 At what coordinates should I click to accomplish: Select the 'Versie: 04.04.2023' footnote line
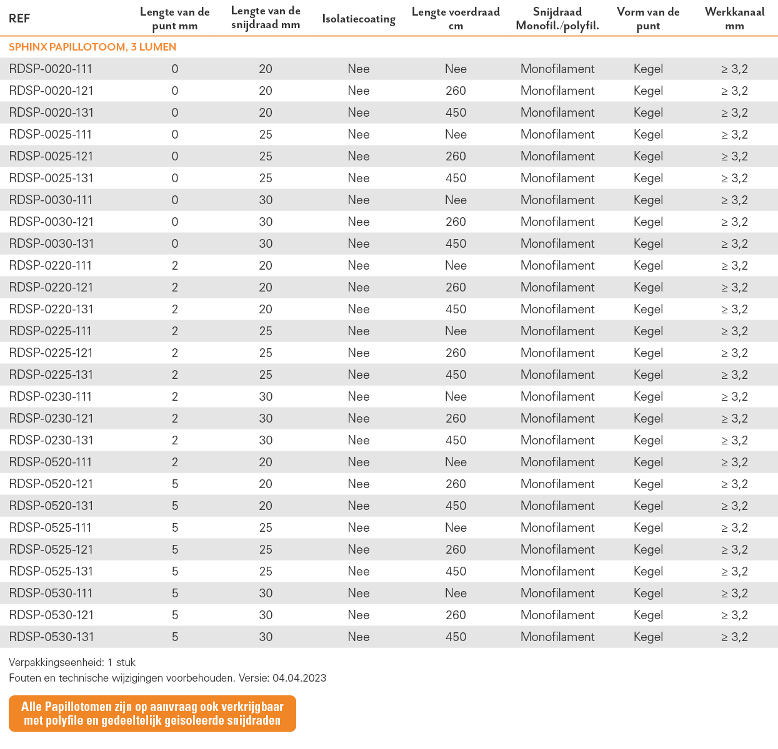click(167, 678)
